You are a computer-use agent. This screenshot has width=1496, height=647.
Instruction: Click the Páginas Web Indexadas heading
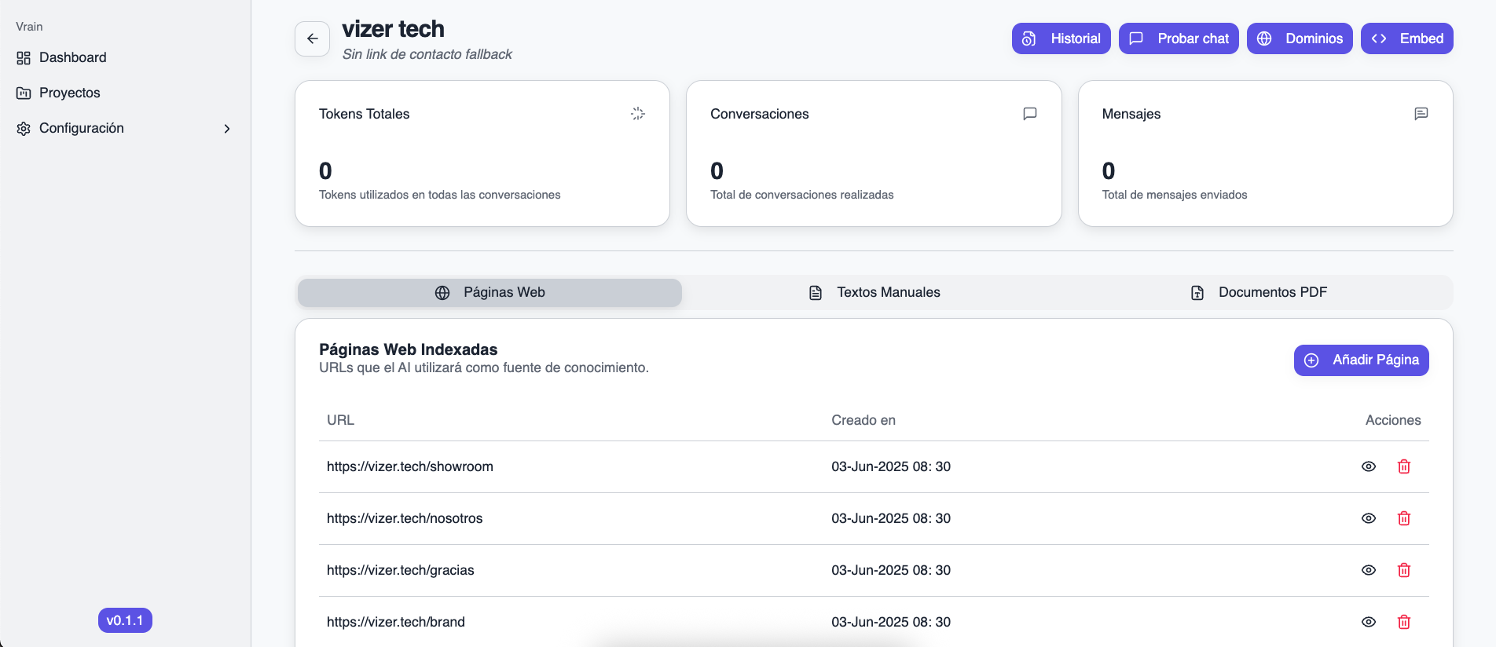tap(409, 349)
